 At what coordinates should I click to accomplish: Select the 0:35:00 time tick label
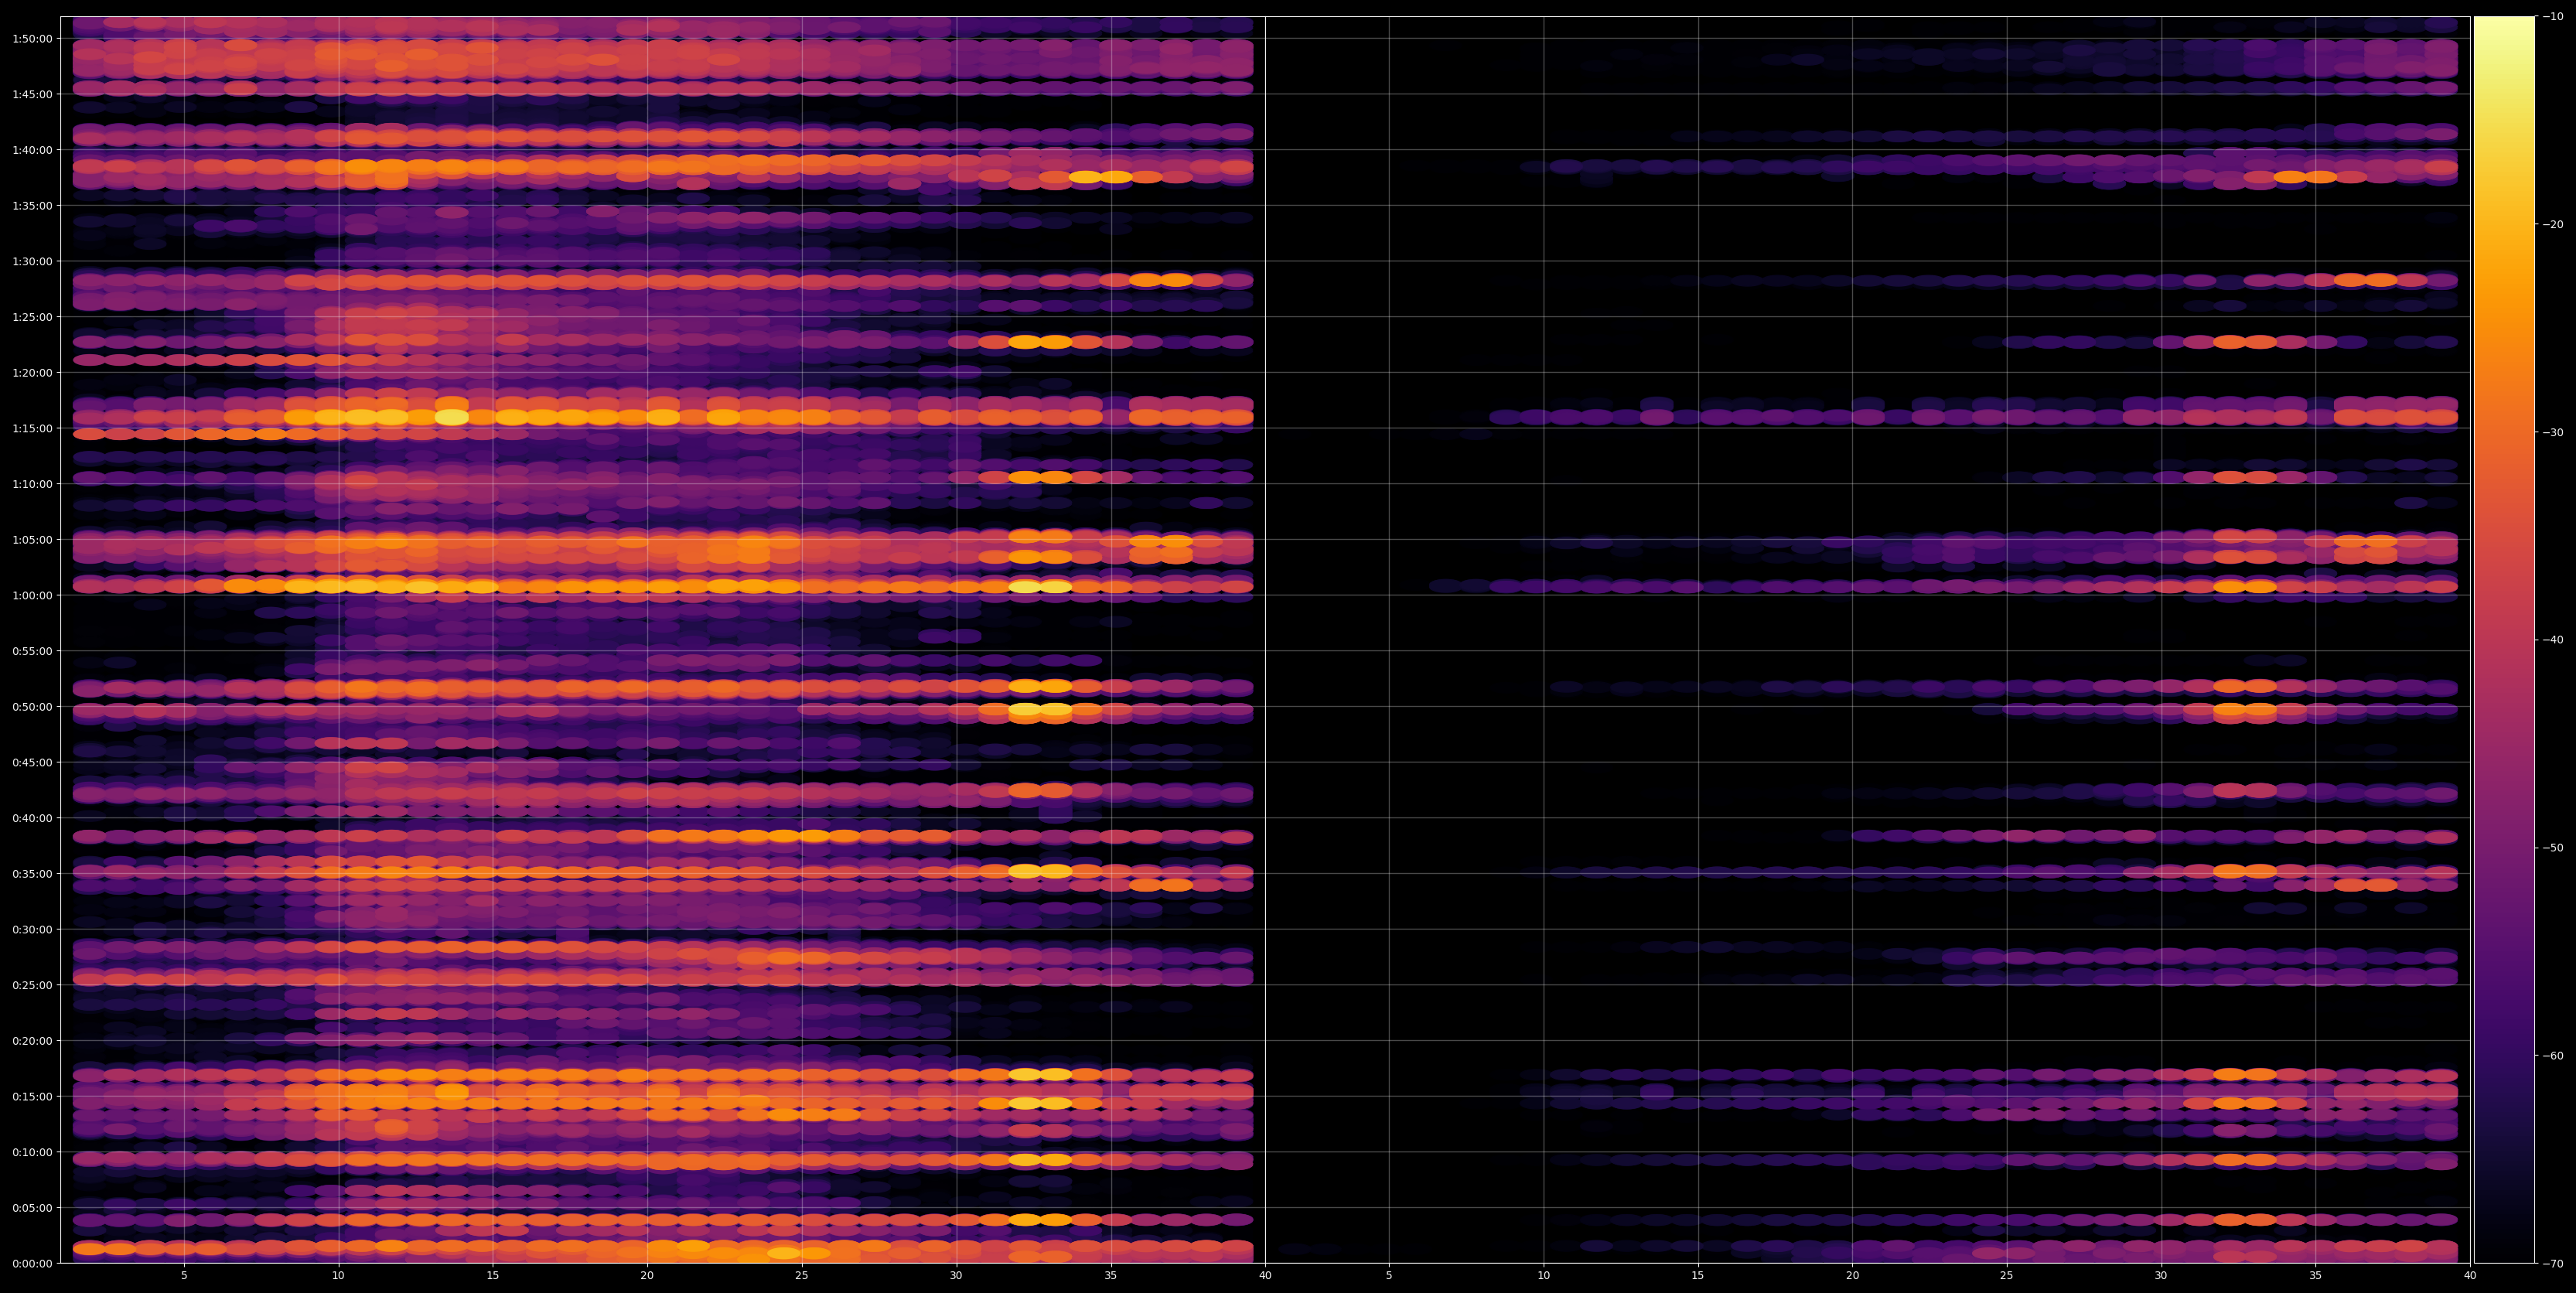(x=31, y=873)
